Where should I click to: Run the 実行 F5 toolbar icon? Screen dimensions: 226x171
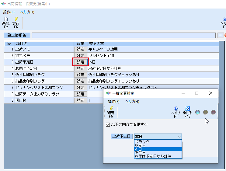point(16,23)
